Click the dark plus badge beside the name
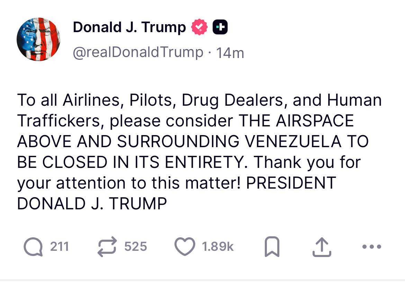405x285 pixels. coord(220,27)
